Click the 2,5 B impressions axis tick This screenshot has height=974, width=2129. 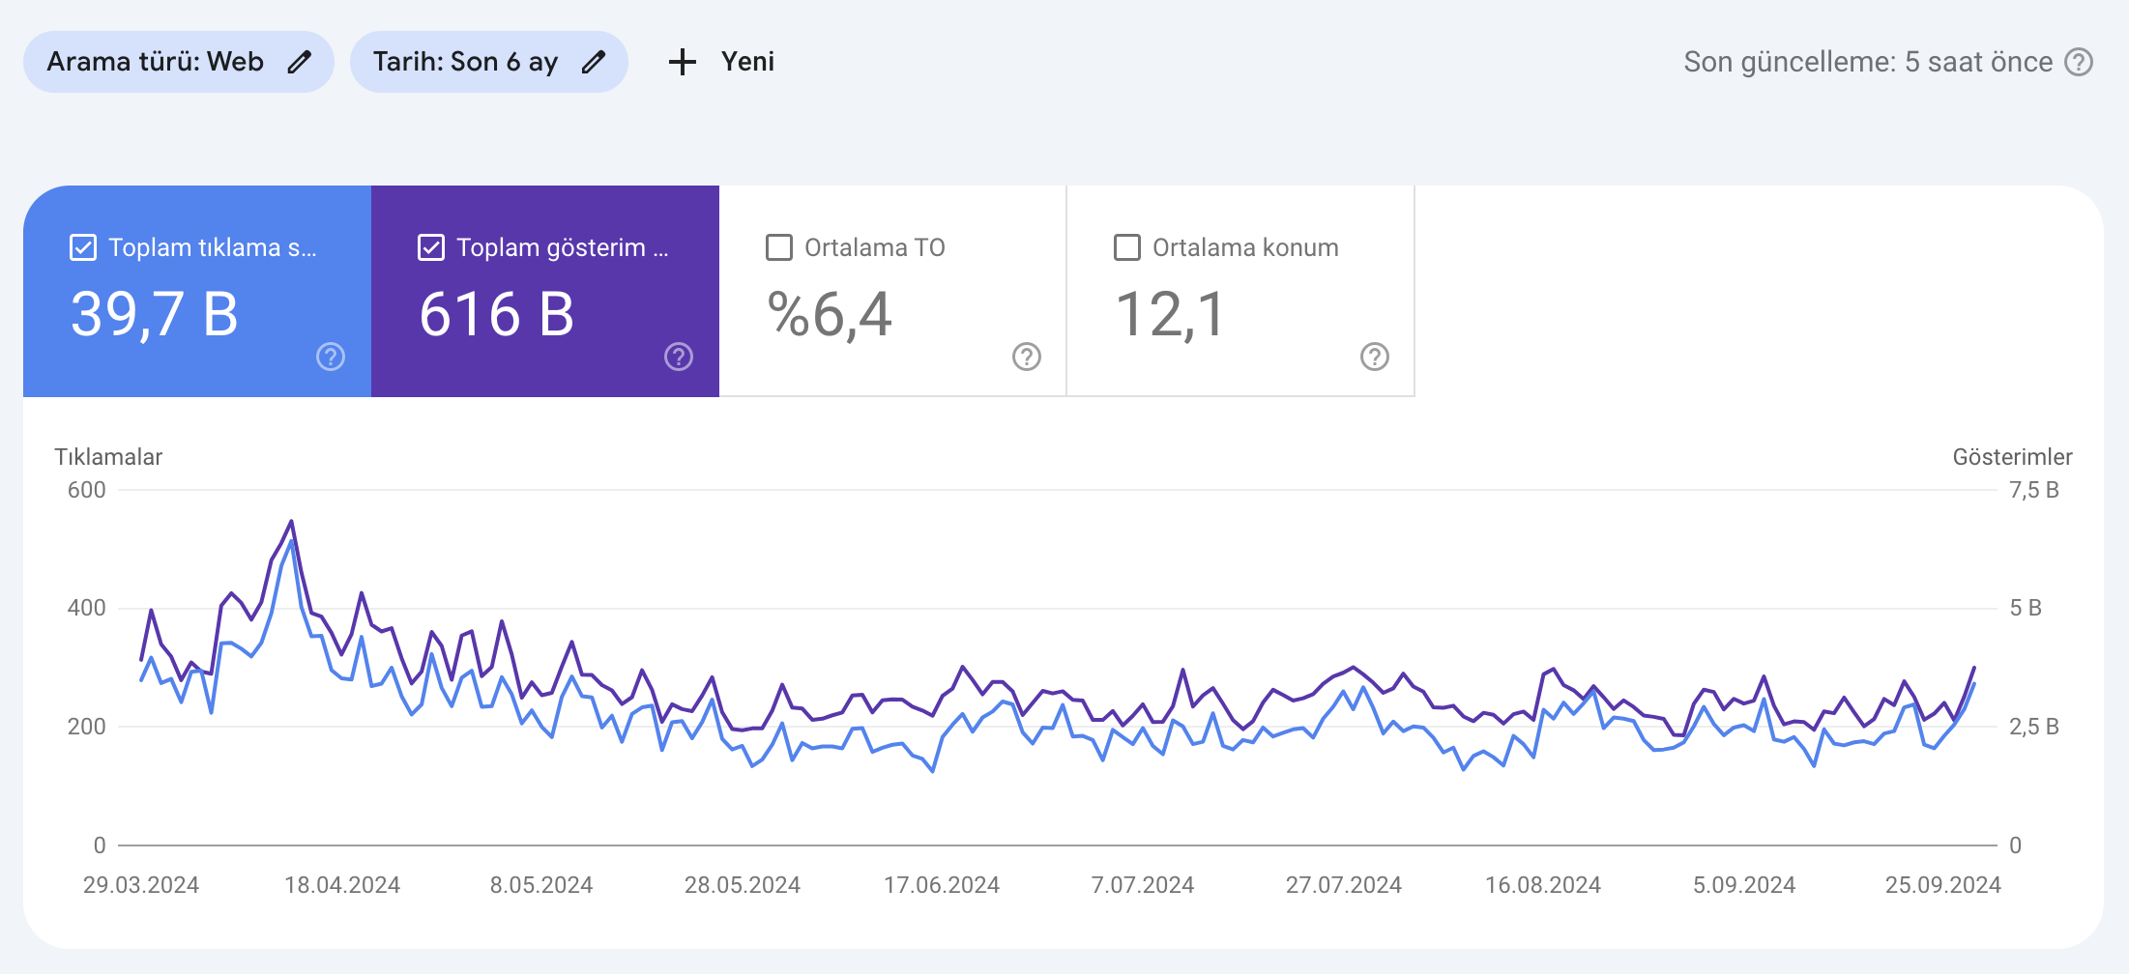[x=2034, y=727]
